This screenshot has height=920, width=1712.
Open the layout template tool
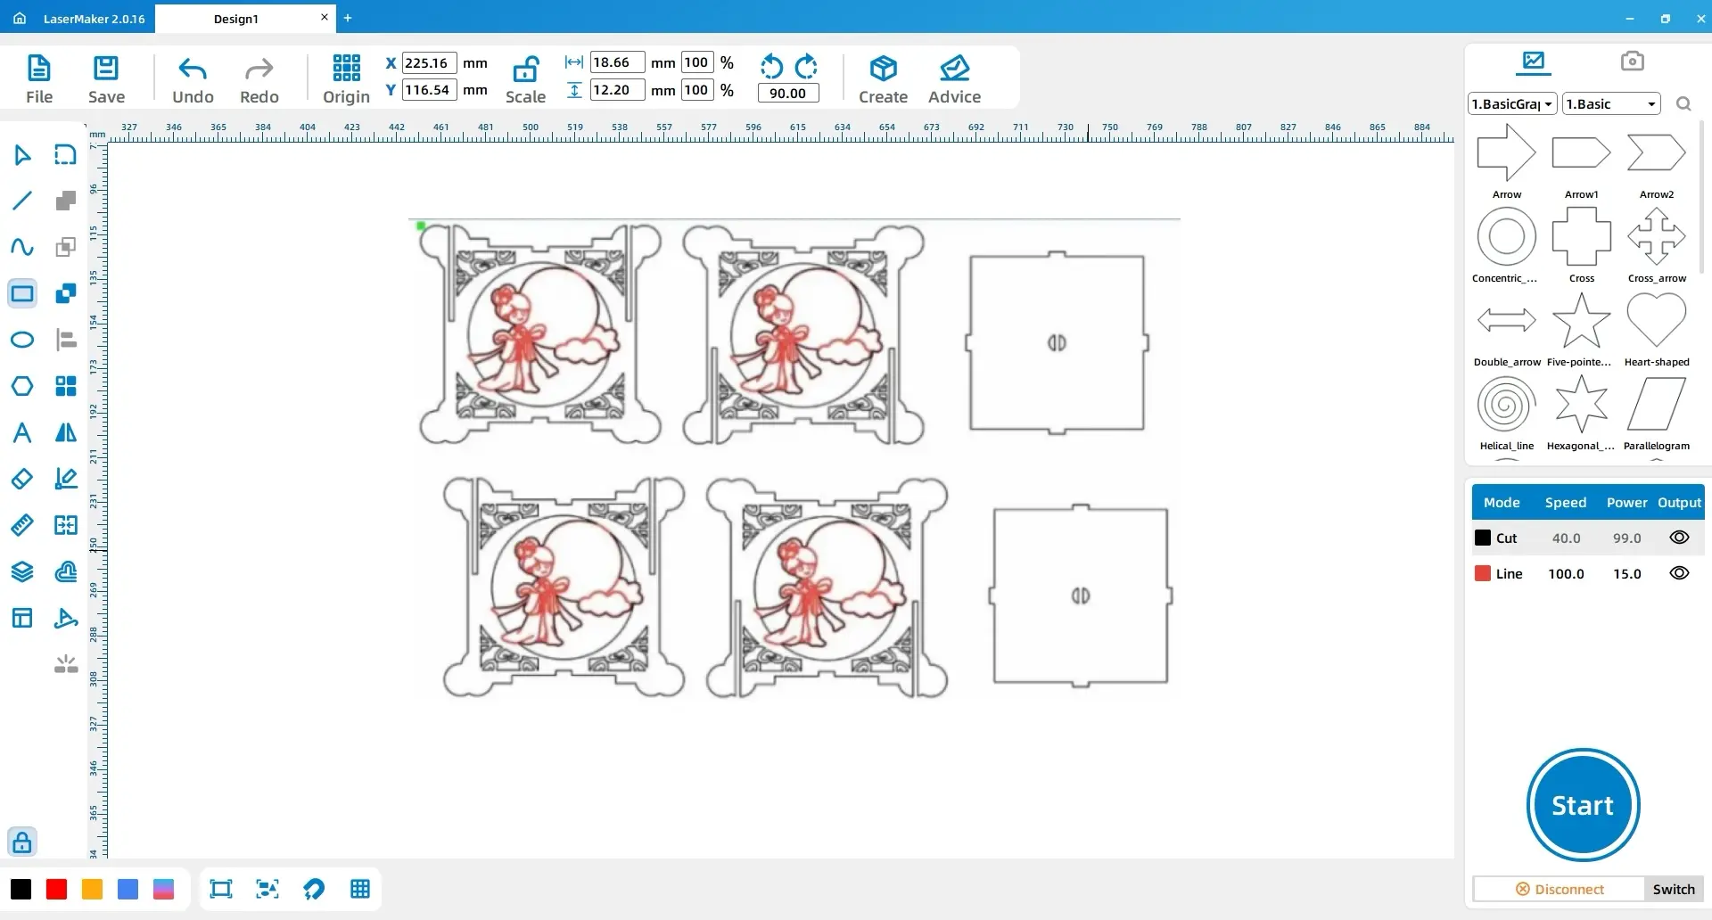22,618
